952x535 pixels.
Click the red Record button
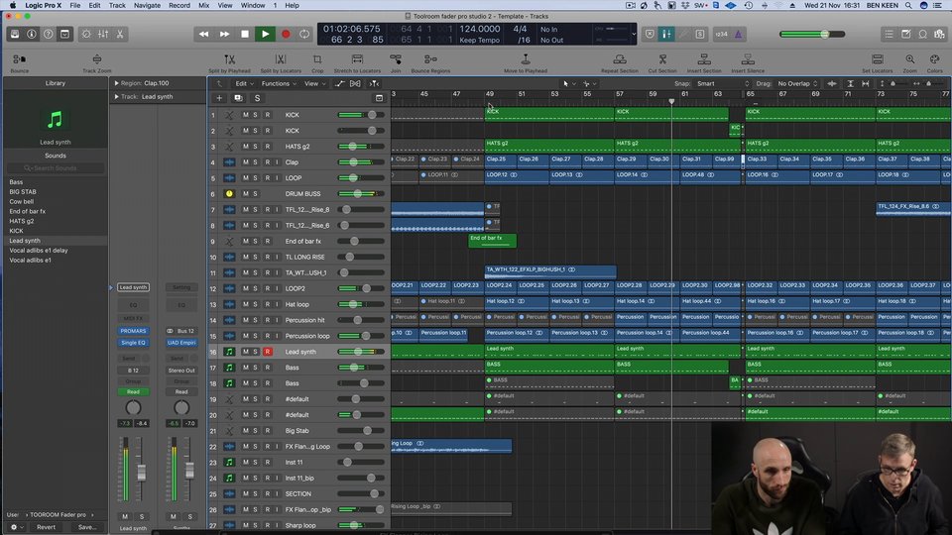pos(286,34)
